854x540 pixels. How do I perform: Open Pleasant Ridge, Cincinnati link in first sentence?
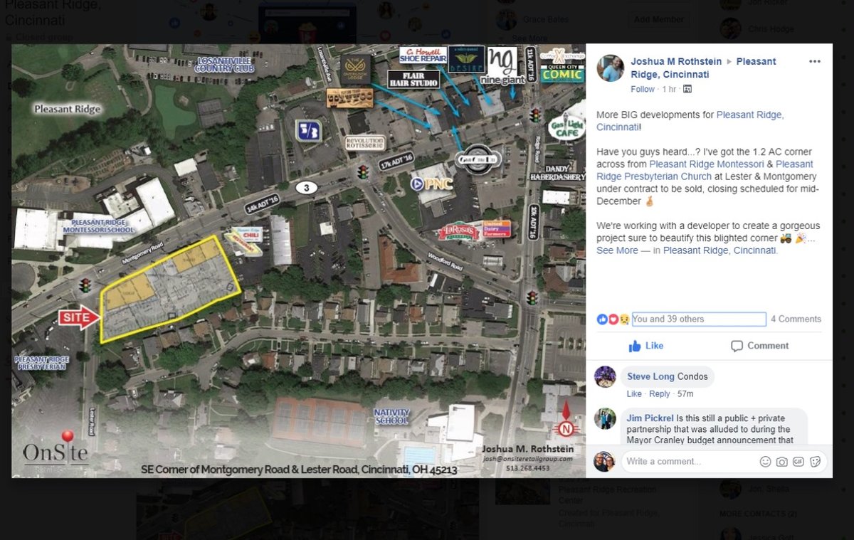tap(690, 120)
